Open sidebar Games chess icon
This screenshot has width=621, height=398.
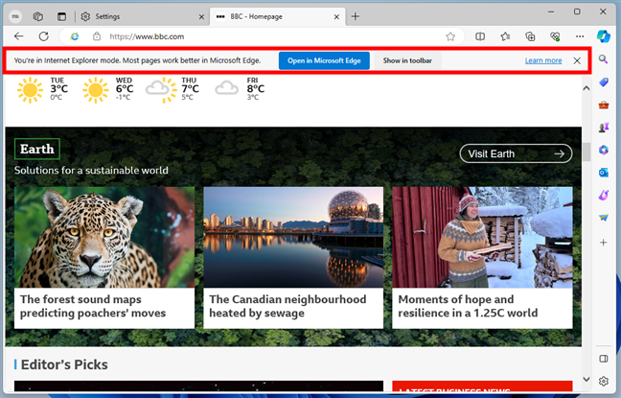point(603,128)
